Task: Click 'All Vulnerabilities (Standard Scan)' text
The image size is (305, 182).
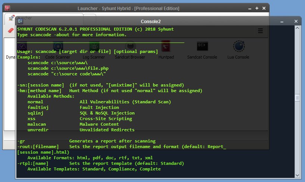Action: [125, 102]
